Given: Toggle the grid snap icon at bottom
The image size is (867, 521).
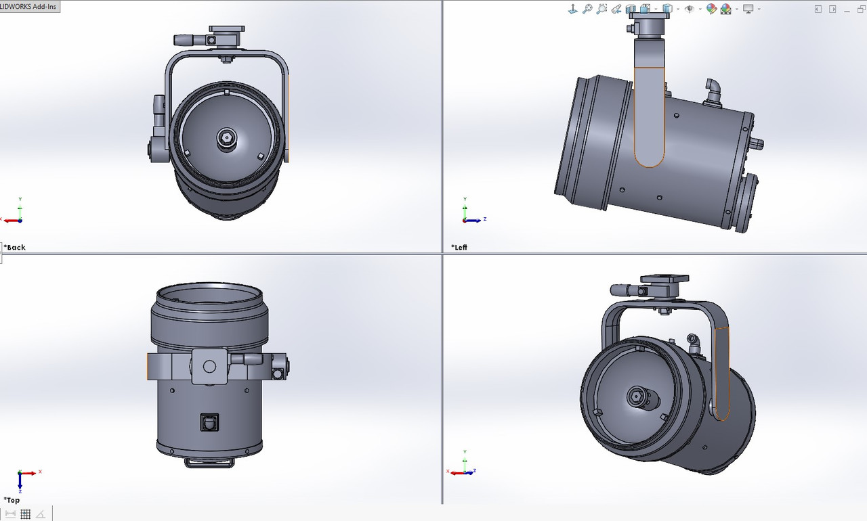Looking at the screenshot, I should 25,514.
